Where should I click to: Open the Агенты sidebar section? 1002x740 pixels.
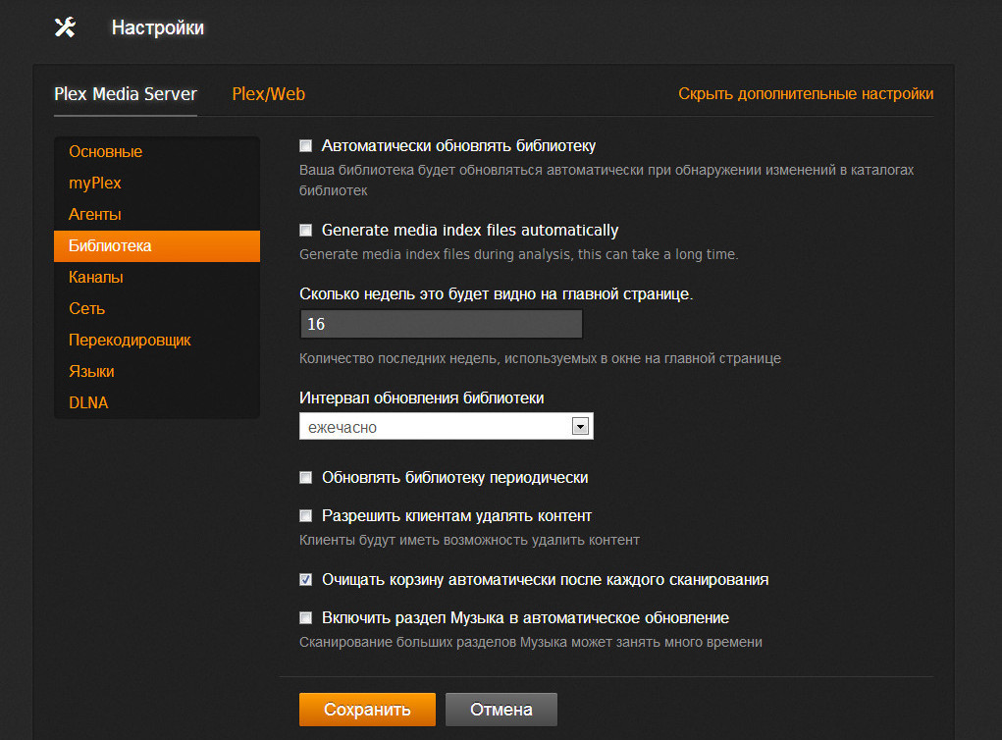(x=95, y=215)
